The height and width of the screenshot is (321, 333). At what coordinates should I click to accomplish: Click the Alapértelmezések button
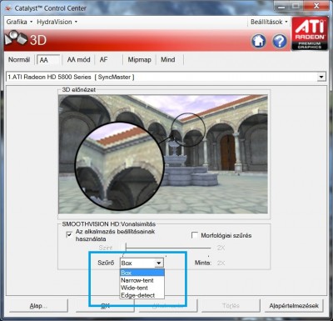tap(294, 306)
